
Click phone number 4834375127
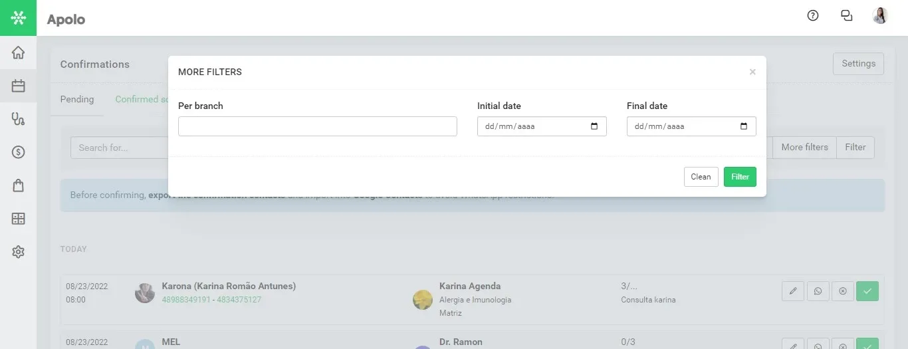[x=239, y=300]
